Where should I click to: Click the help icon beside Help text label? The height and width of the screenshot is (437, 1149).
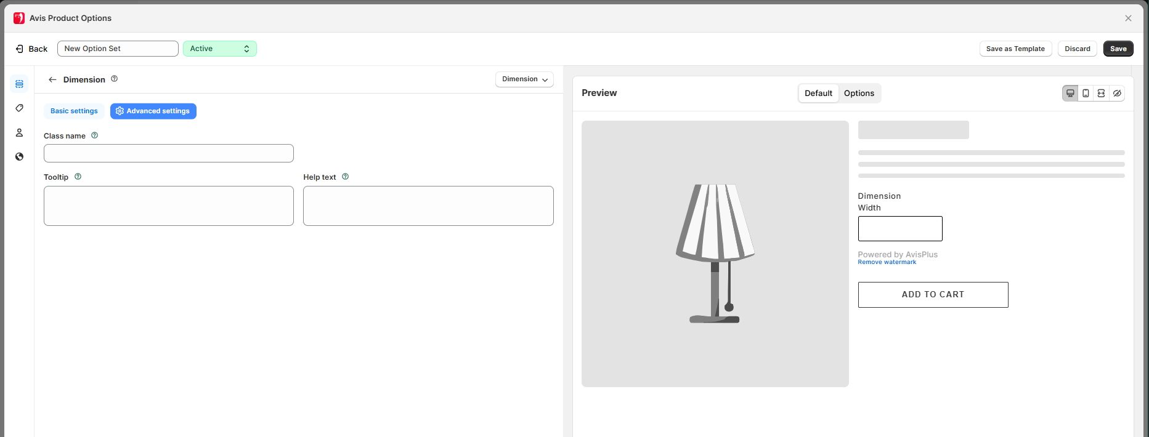tap(345, 177)
